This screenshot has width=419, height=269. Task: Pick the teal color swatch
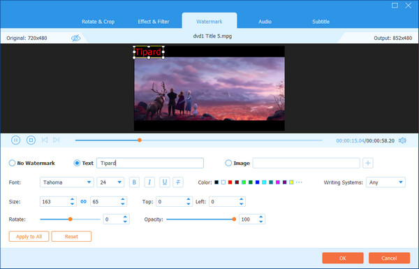click(271, 182)
